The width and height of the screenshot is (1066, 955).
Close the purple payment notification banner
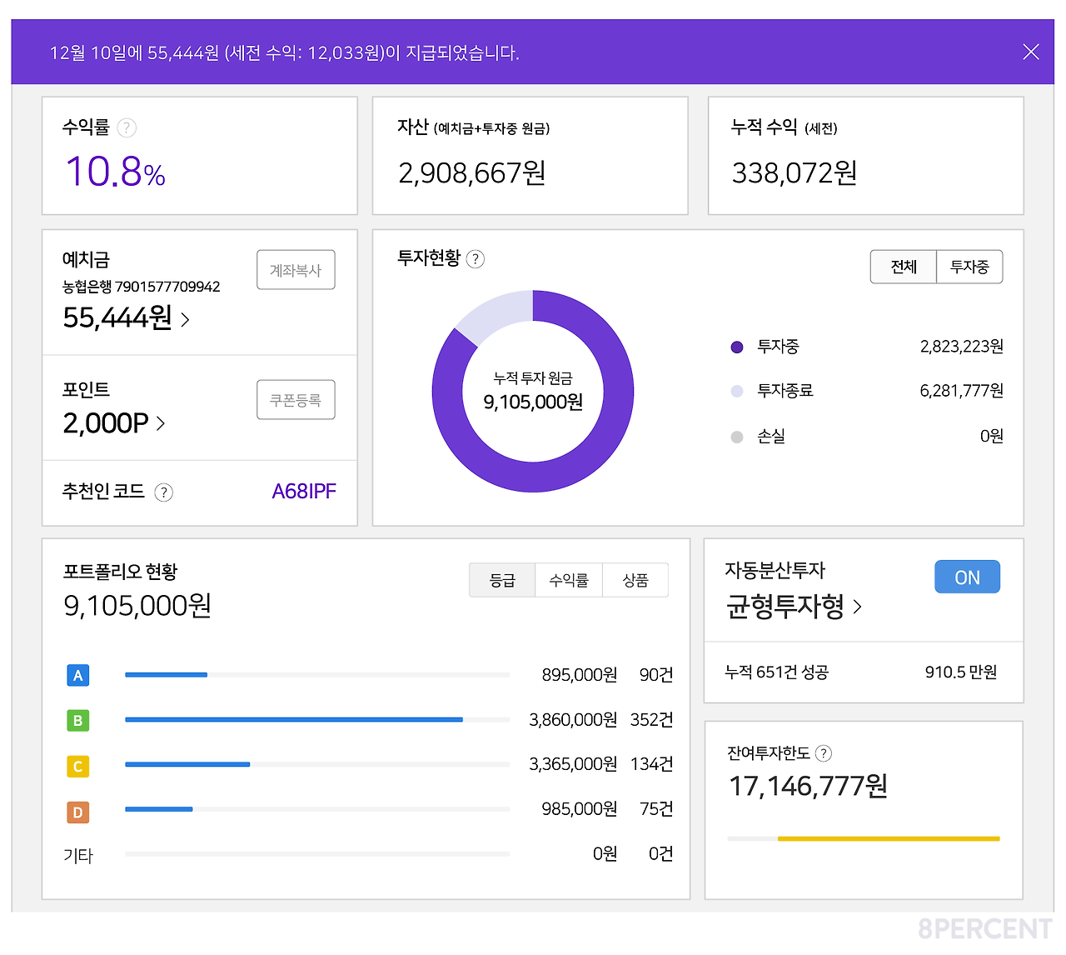(1031, 52)
